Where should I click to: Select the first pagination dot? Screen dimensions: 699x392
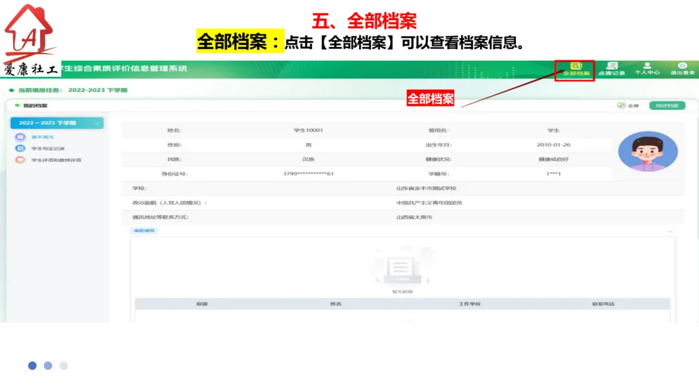[32, 366]
